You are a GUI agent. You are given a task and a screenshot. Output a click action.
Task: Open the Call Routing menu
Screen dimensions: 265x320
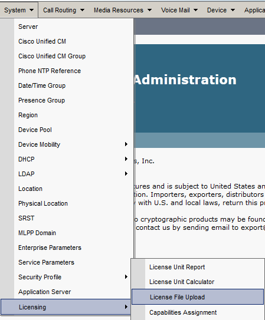(x=64, y=10)
